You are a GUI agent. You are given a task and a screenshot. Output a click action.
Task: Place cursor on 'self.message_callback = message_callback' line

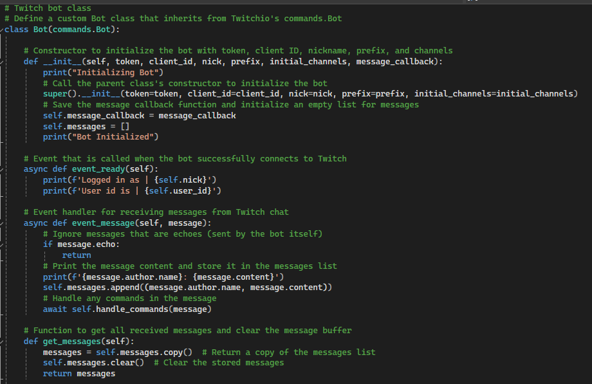[x=139, y=116]
